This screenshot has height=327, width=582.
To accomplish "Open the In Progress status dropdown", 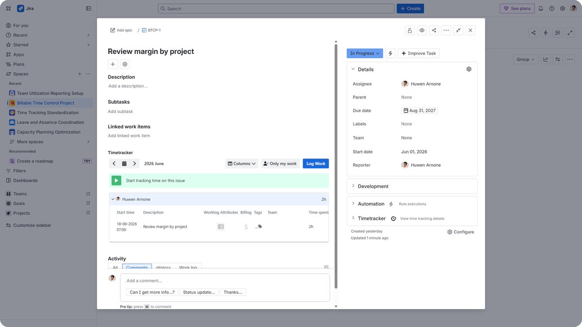I will coord(365,53).
